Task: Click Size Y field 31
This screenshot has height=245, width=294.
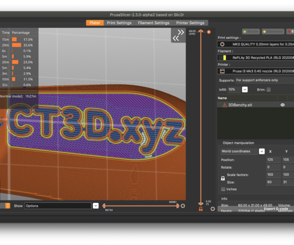Action: coord(288,182)
